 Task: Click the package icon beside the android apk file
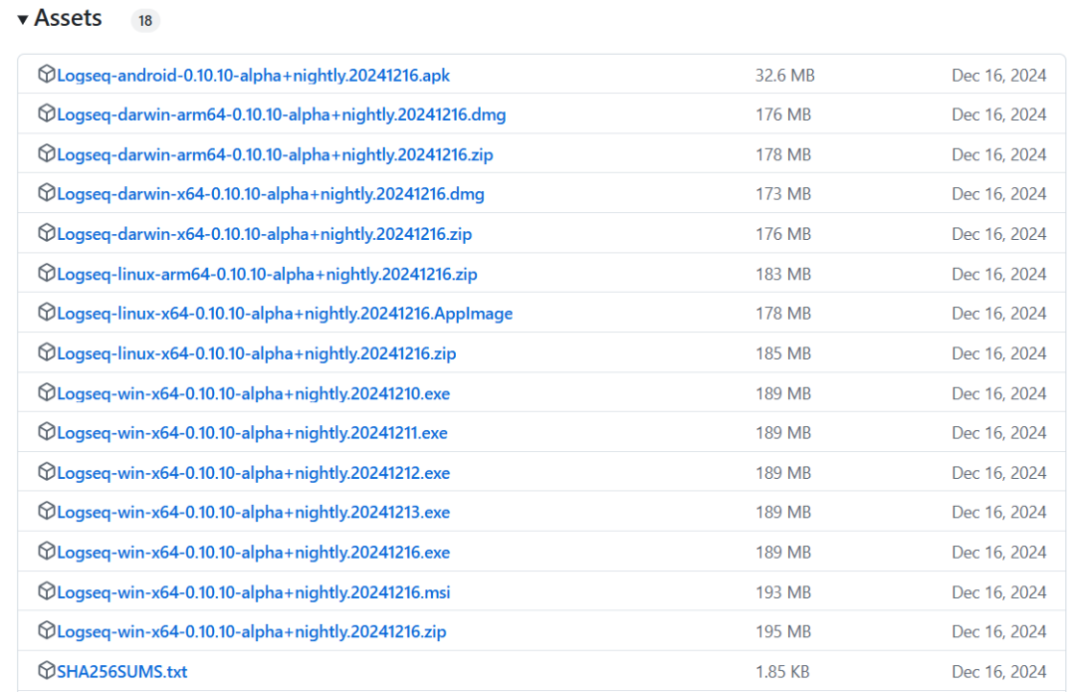tap(46, 74)
